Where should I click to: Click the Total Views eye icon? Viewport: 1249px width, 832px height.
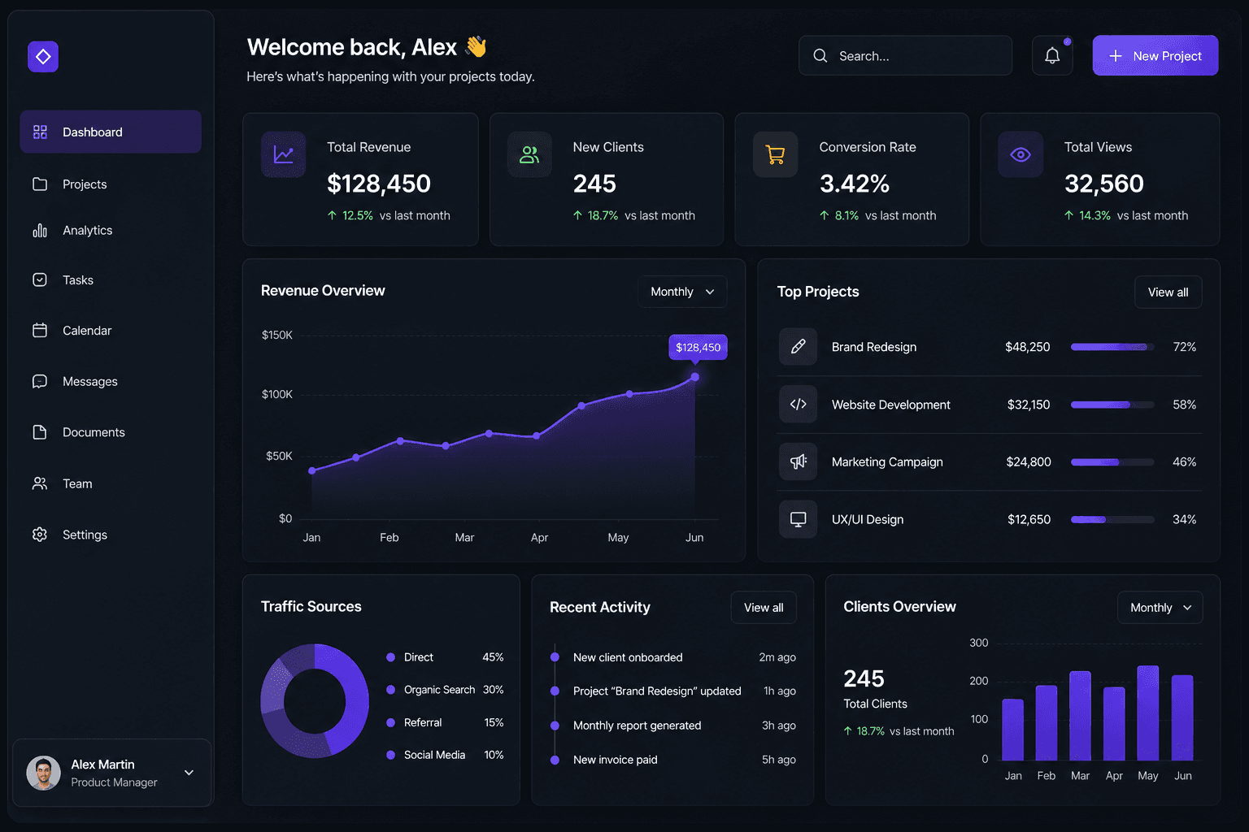(x=1021, y=154)
